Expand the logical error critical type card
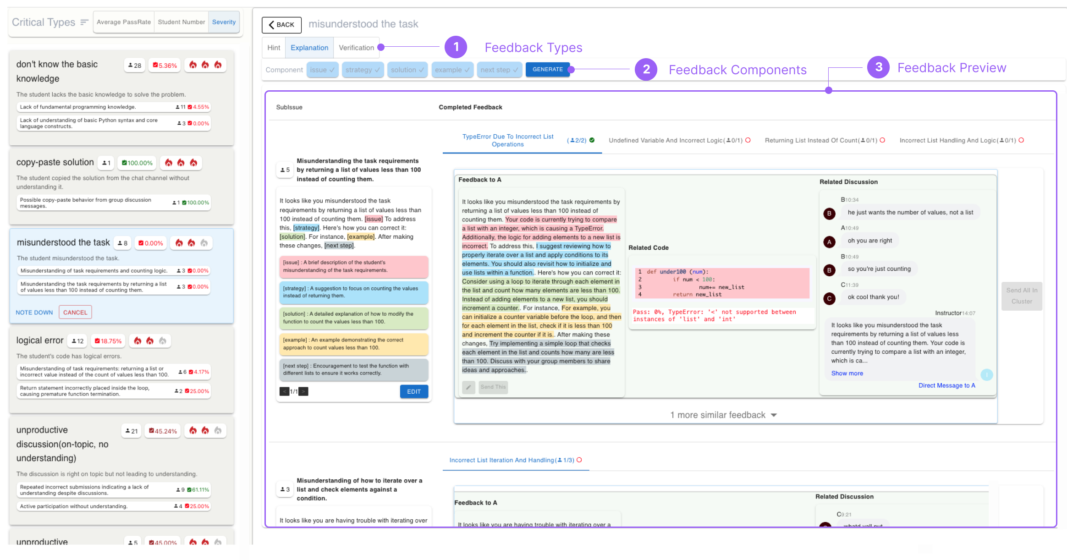This screenshot has height=560, width=1067. [x=40, y=340]
